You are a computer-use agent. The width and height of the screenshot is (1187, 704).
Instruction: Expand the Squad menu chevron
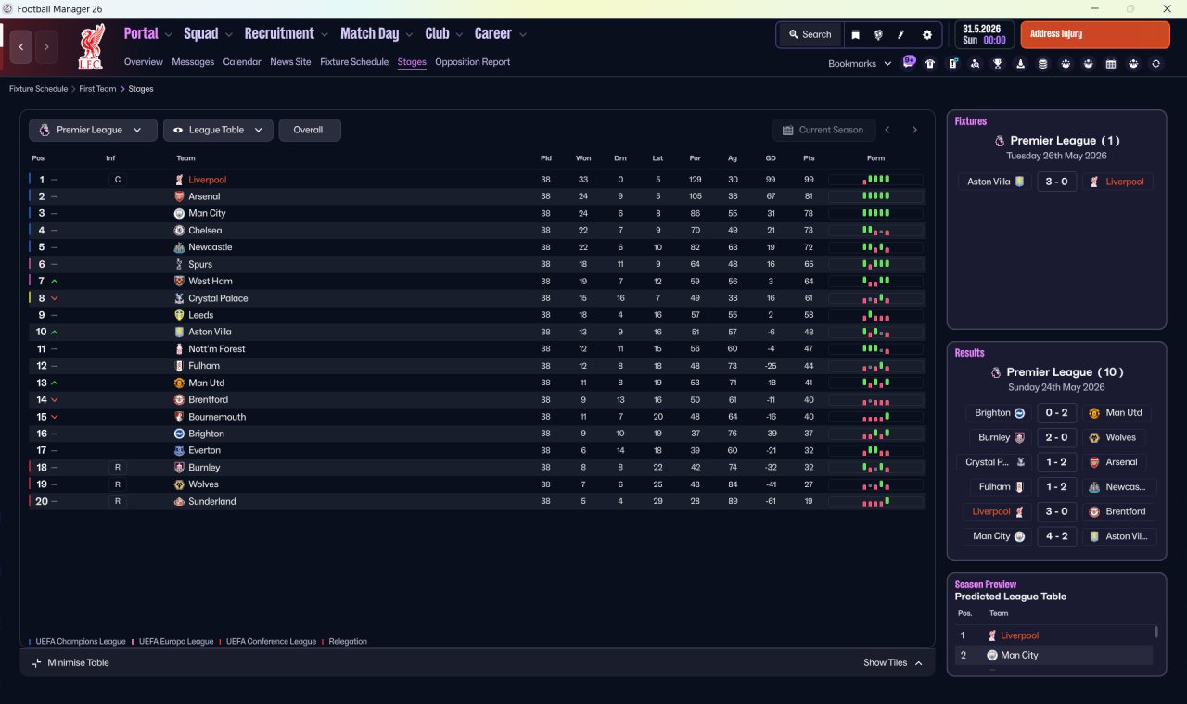tap(228, 35)
